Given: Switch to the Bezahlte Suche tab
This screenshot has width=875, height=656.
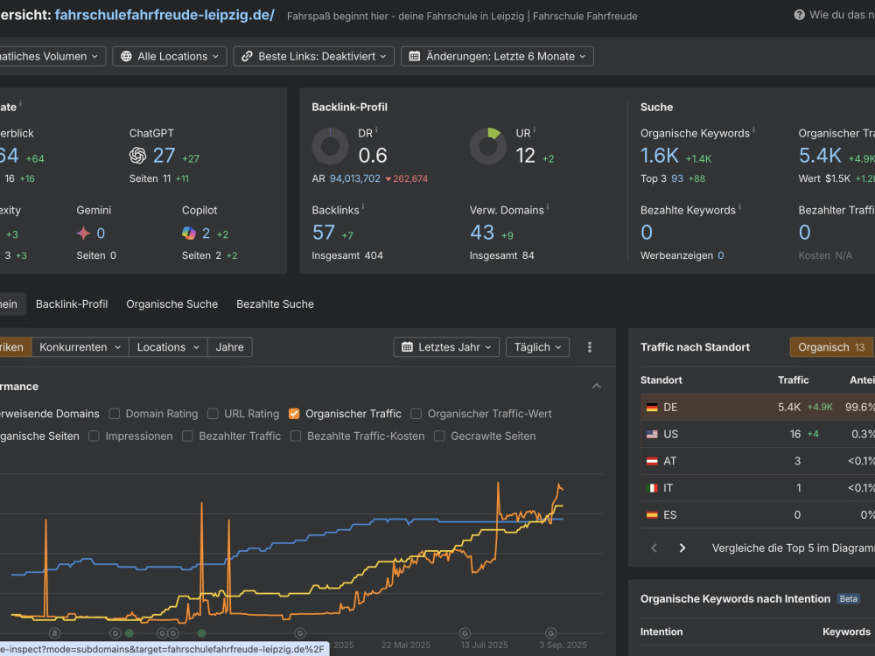Looking at the screenshot, I should [x=275, y=304].
